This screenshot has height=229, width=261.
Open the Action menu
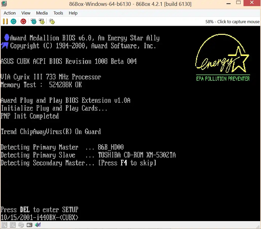pos(10,13)
